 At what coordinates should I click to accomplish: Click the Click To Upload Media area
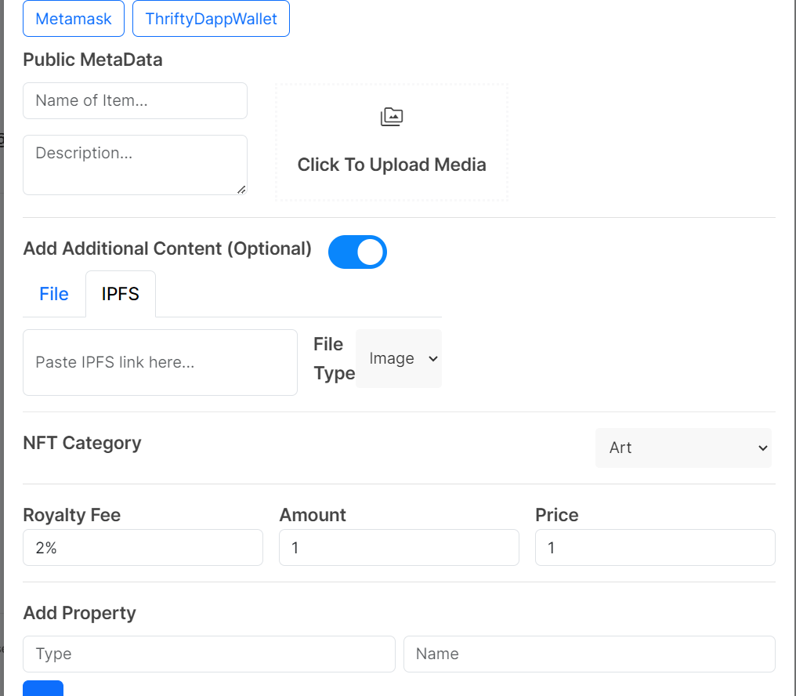(392, 142)
